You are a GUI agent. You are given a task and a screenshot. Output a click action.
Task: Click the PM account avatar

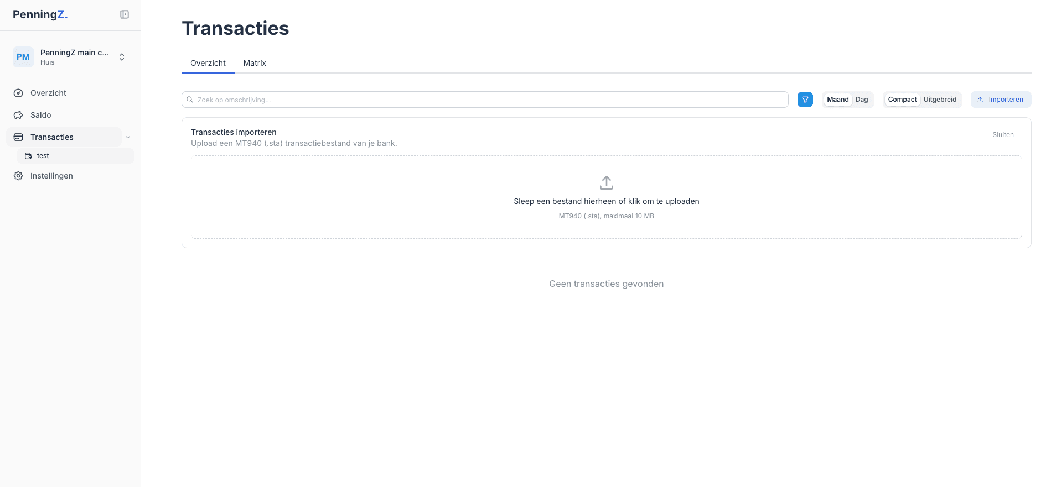[23, 57]
